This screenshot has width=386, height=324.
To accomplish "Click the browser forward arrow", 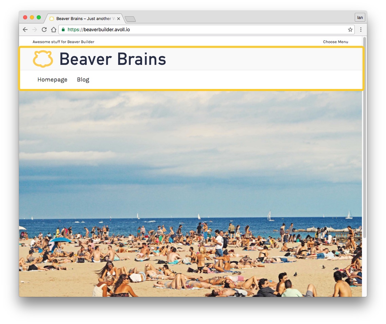I will [x=35, y=30].
